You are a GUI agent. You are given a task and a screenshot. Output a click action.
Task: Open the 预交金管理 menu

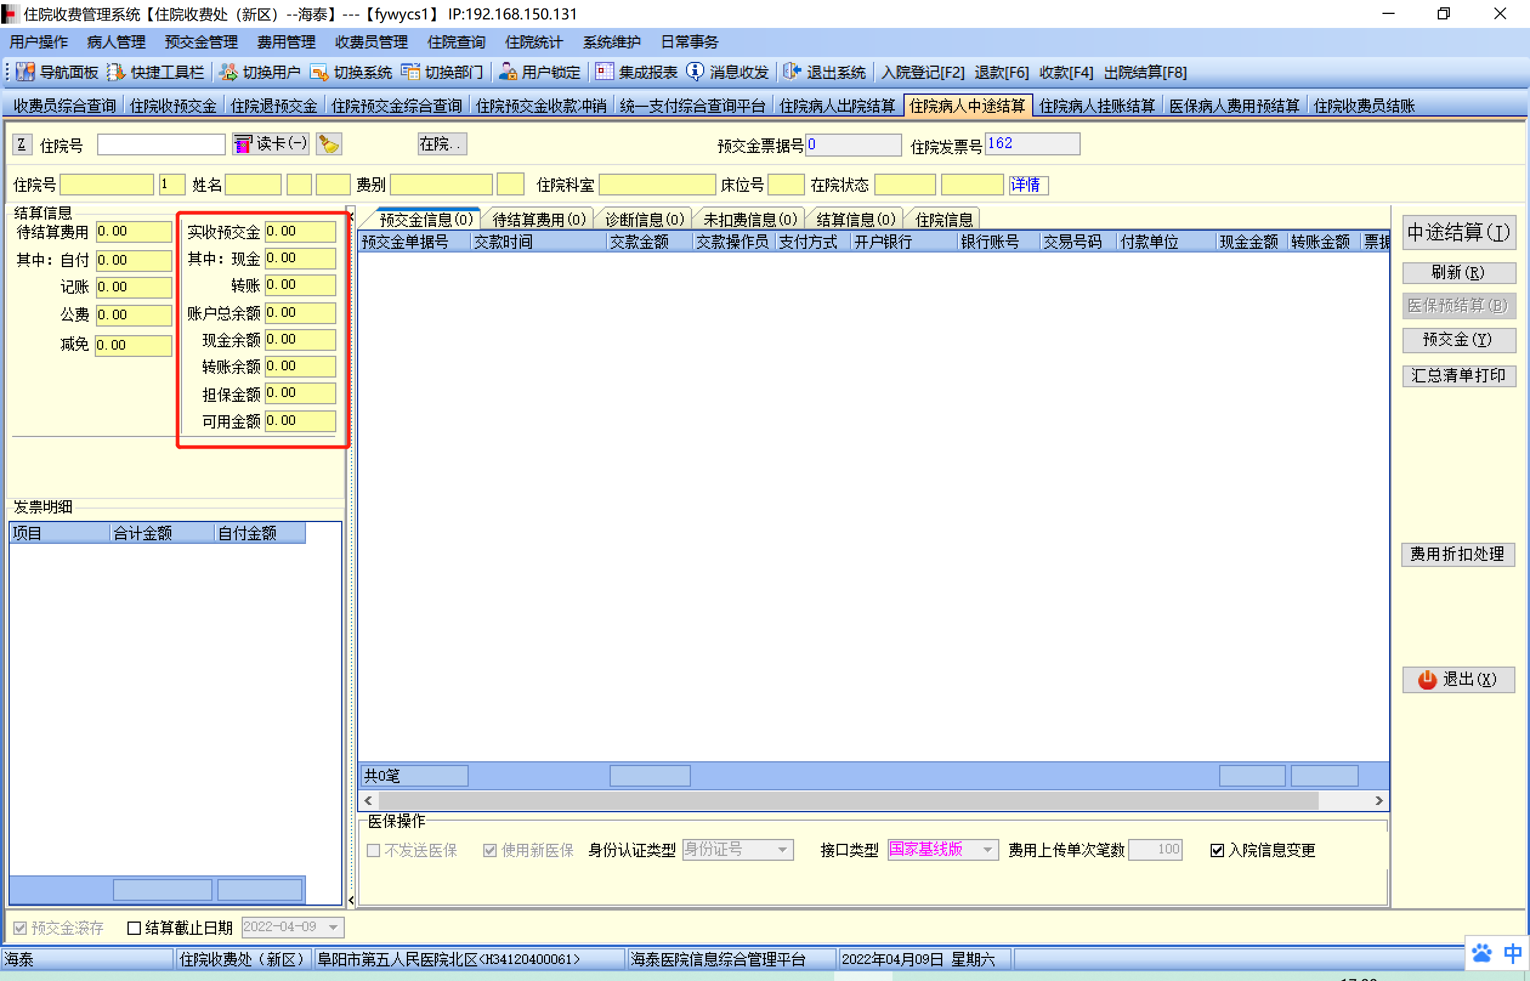pyautogui.click(x=200, y=42)
